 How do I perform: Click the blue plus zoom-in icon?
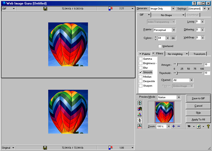(x=174, y=126)
